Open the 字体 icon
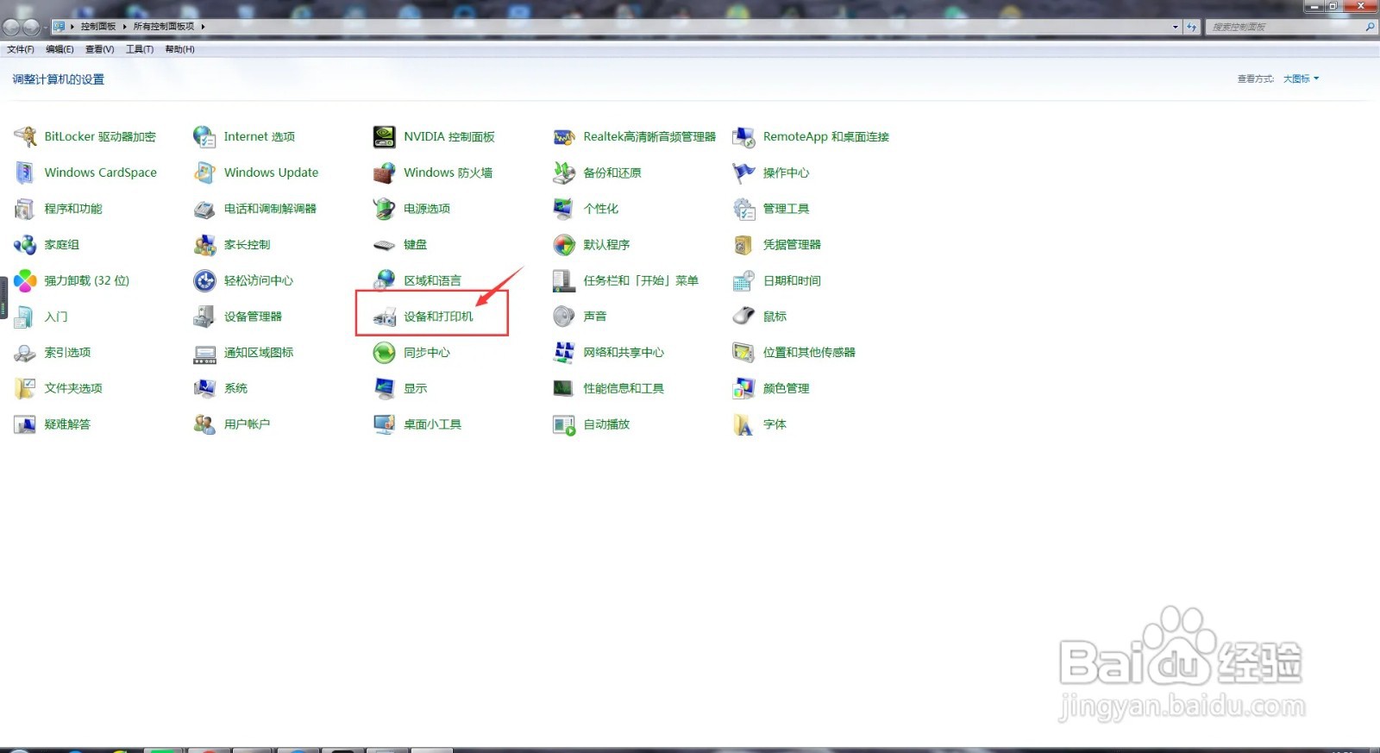 point(743,424)
